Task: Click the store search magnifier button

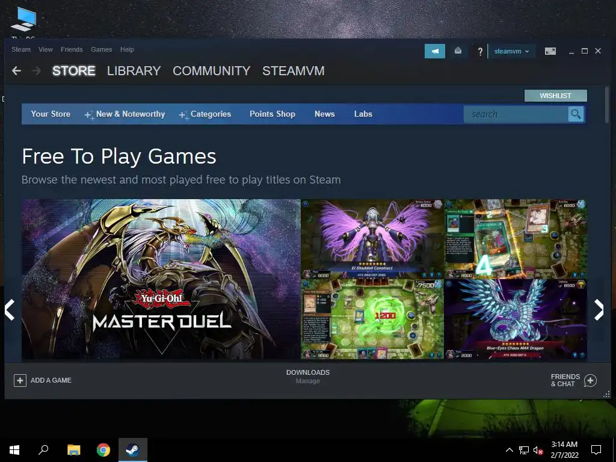Action: (x=576, y=114)
